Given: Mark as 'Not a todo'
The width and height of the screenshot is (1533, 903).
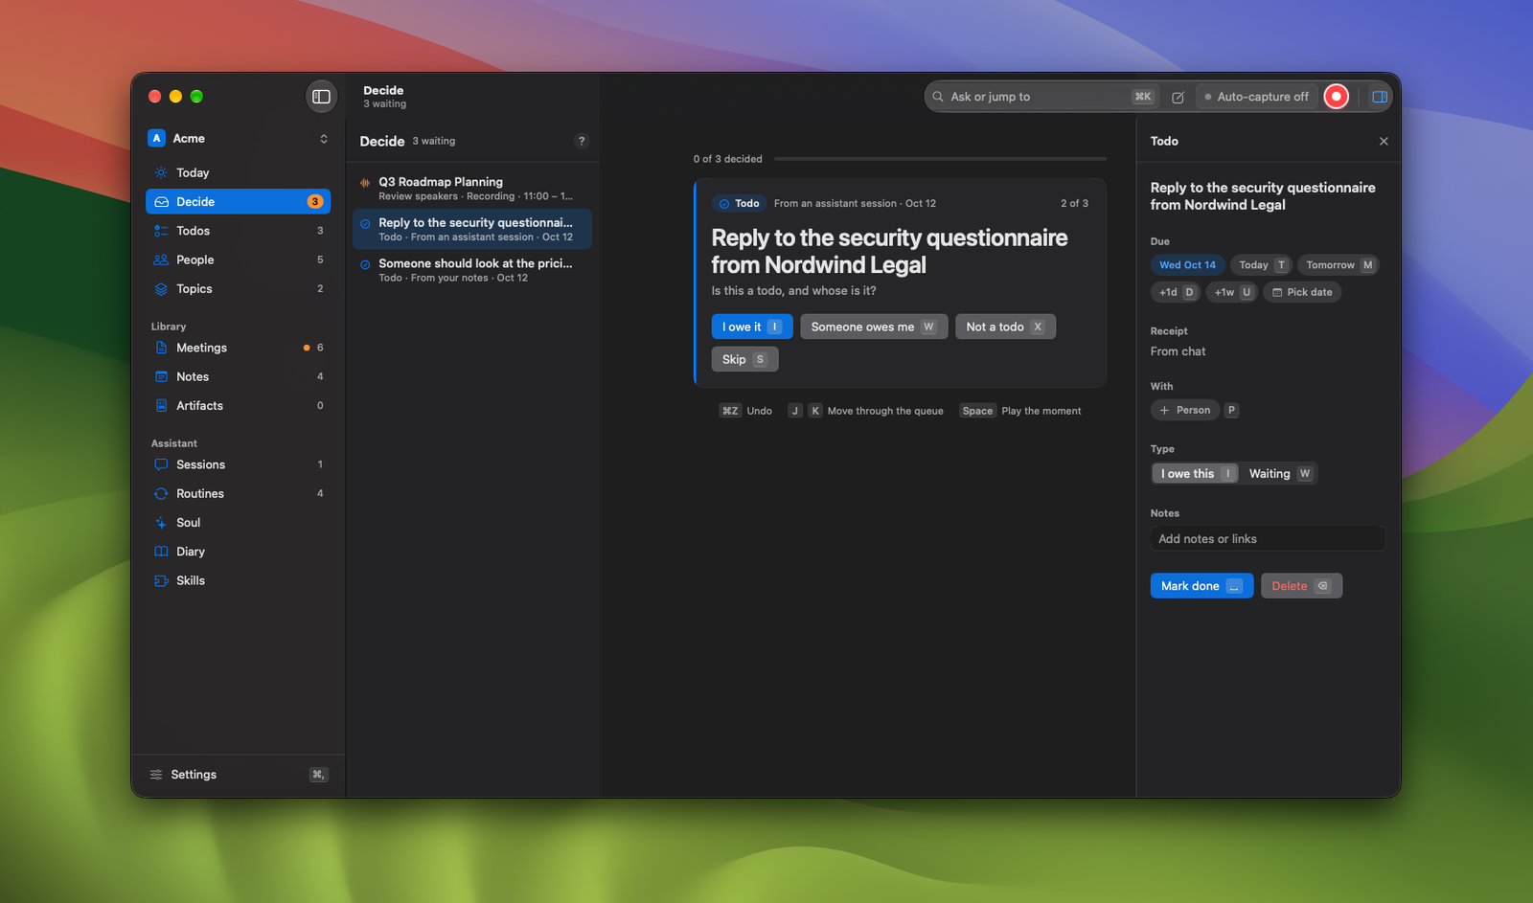Looking at the screenshot, I should pos(1005,327).
